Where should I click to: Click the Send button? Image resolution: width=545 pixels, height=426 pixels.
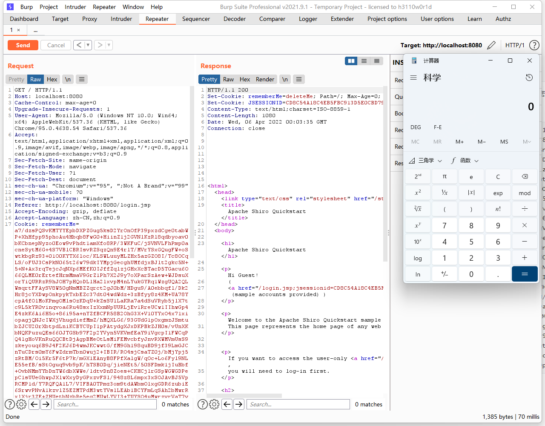23,45
